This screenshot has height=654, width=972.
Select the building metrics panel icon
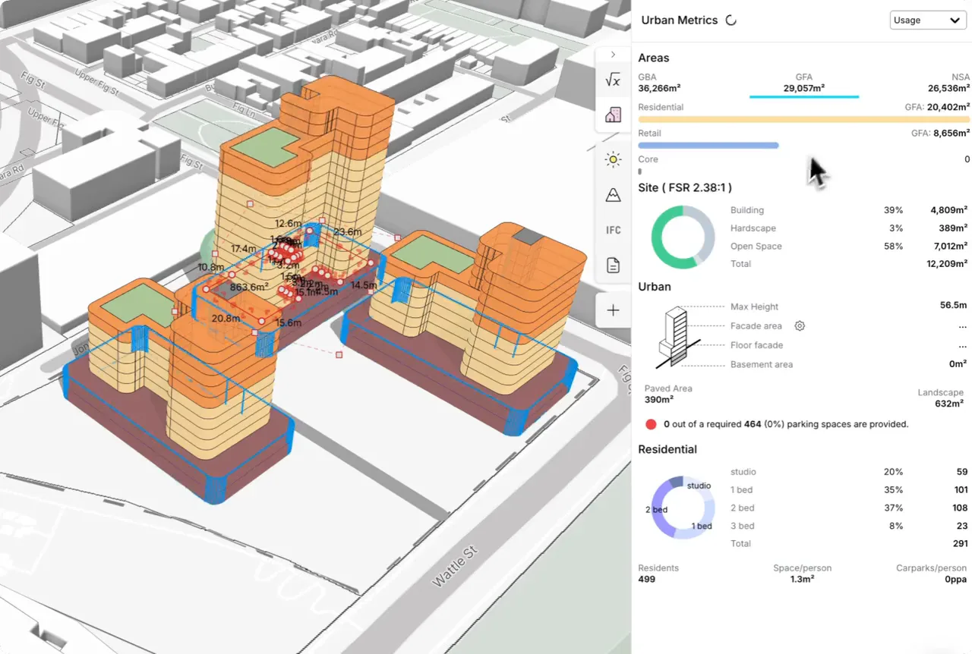click(613, 115)
